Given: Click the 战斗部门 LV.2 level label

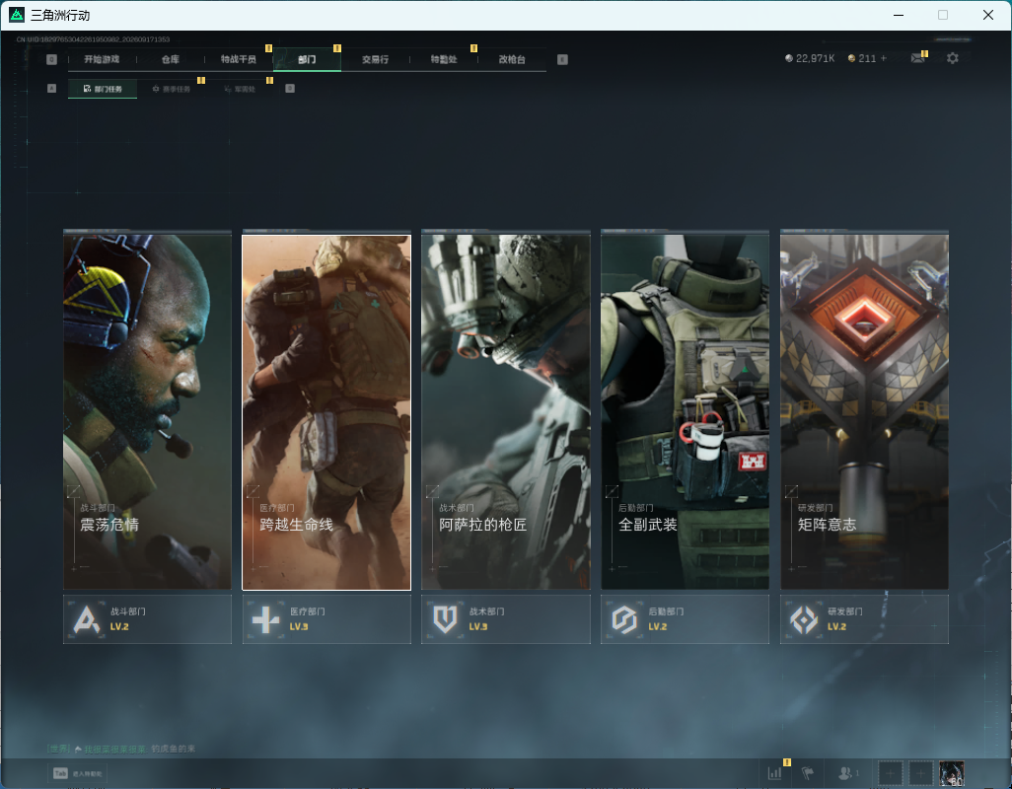Looking at the screenshot, I should click(119, 626).
